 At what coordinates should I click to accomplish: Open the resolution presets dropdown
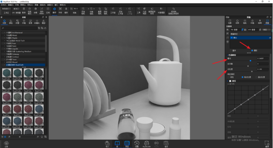point(266,29)
